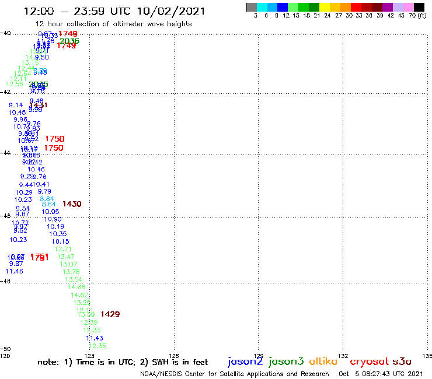Select the blue reading '10.35'

pyautogui.click(x=58, y=234)
